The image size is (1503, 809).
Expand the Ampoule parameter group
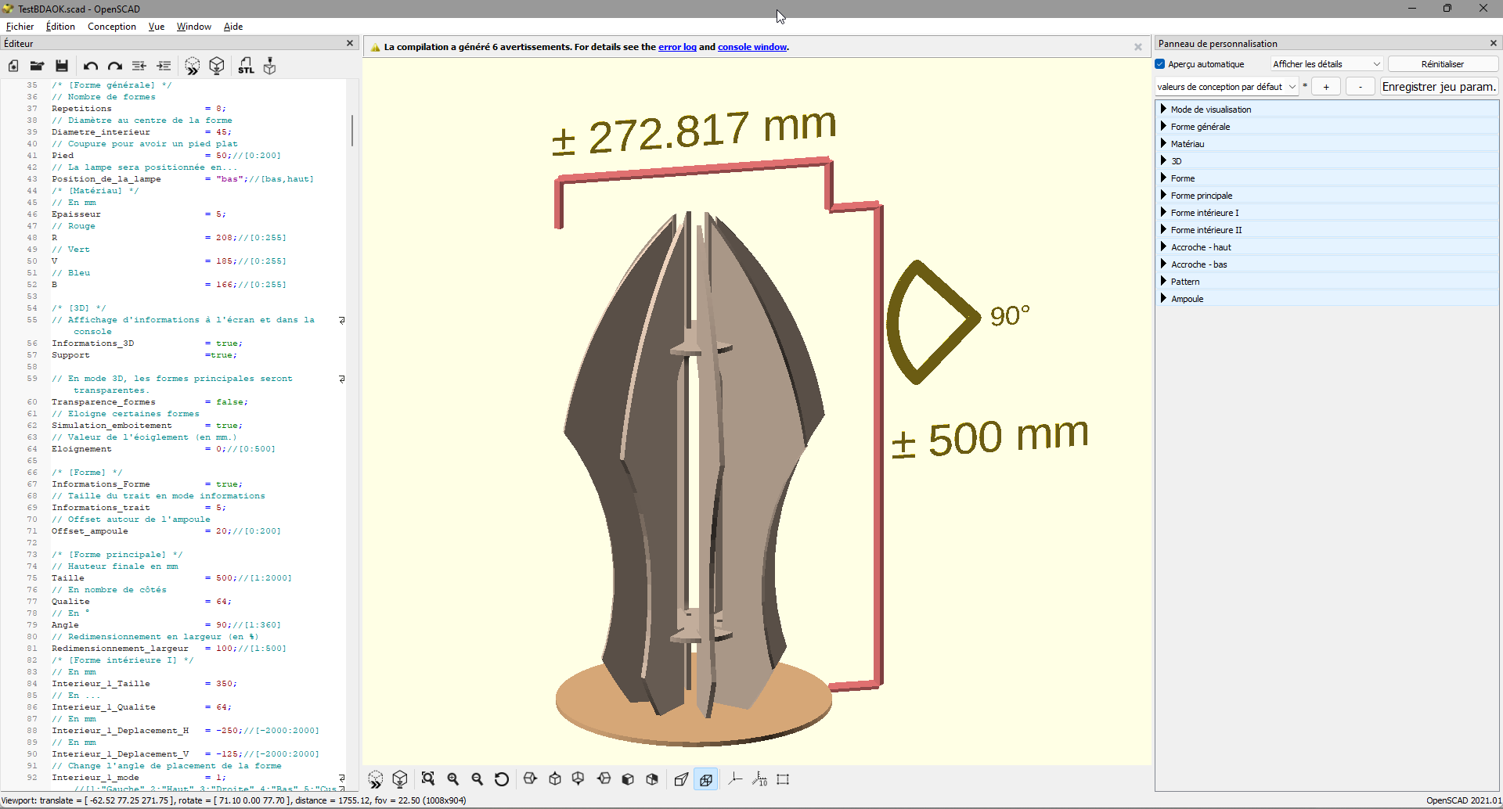click(x=1187, y=299)
